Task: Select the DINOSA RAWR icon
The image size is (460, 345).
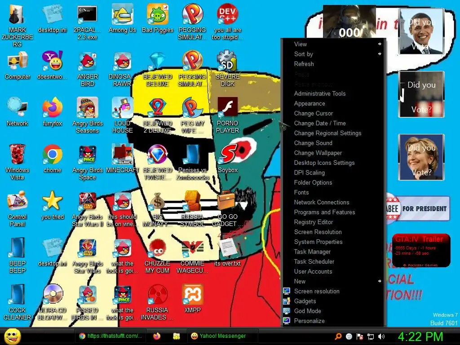Action: (x=122, y=69)
